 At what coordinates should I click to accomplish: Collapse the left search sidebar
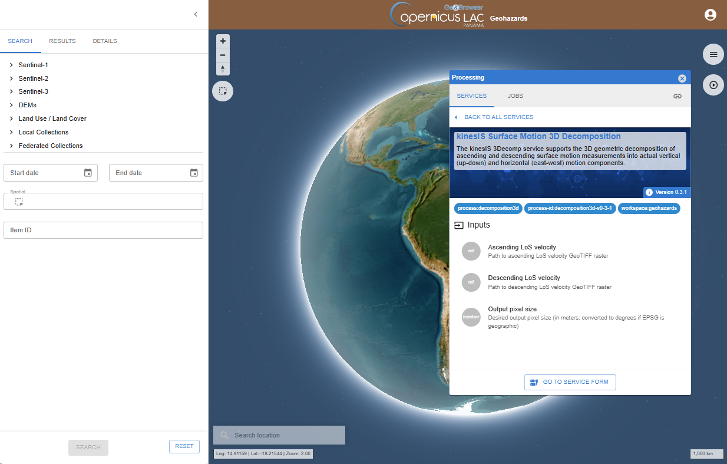[196, 14]
